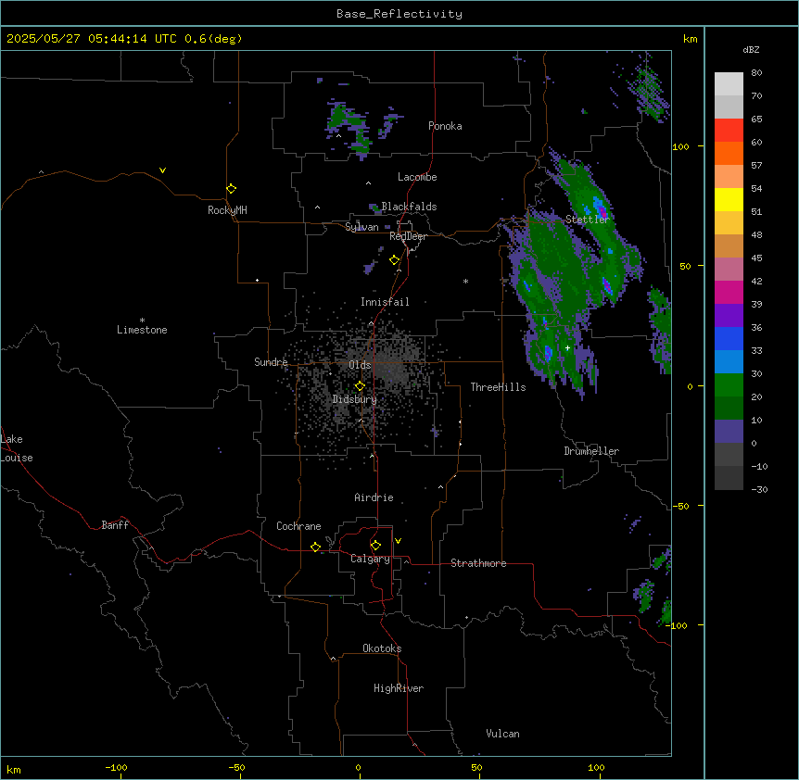This screenshot has width=799, height=780.
Task: Select the bright green 20-30 dBZ legend swatch
Action: [x=729, y=385]
